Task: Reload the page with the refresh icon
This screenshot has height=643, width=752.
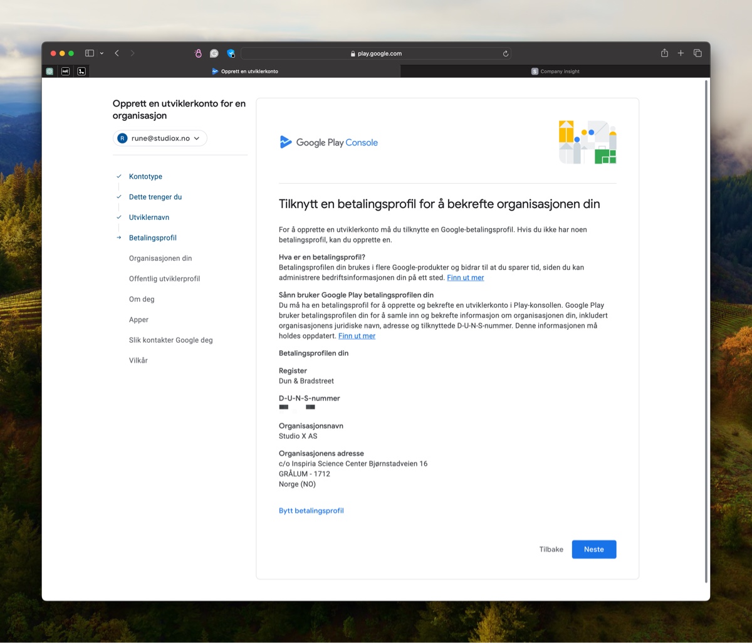Action: tap(505, 54)
